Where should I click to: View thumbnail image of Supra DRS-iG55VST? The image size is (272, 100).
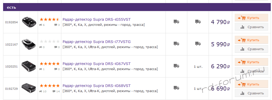(29, 22)
